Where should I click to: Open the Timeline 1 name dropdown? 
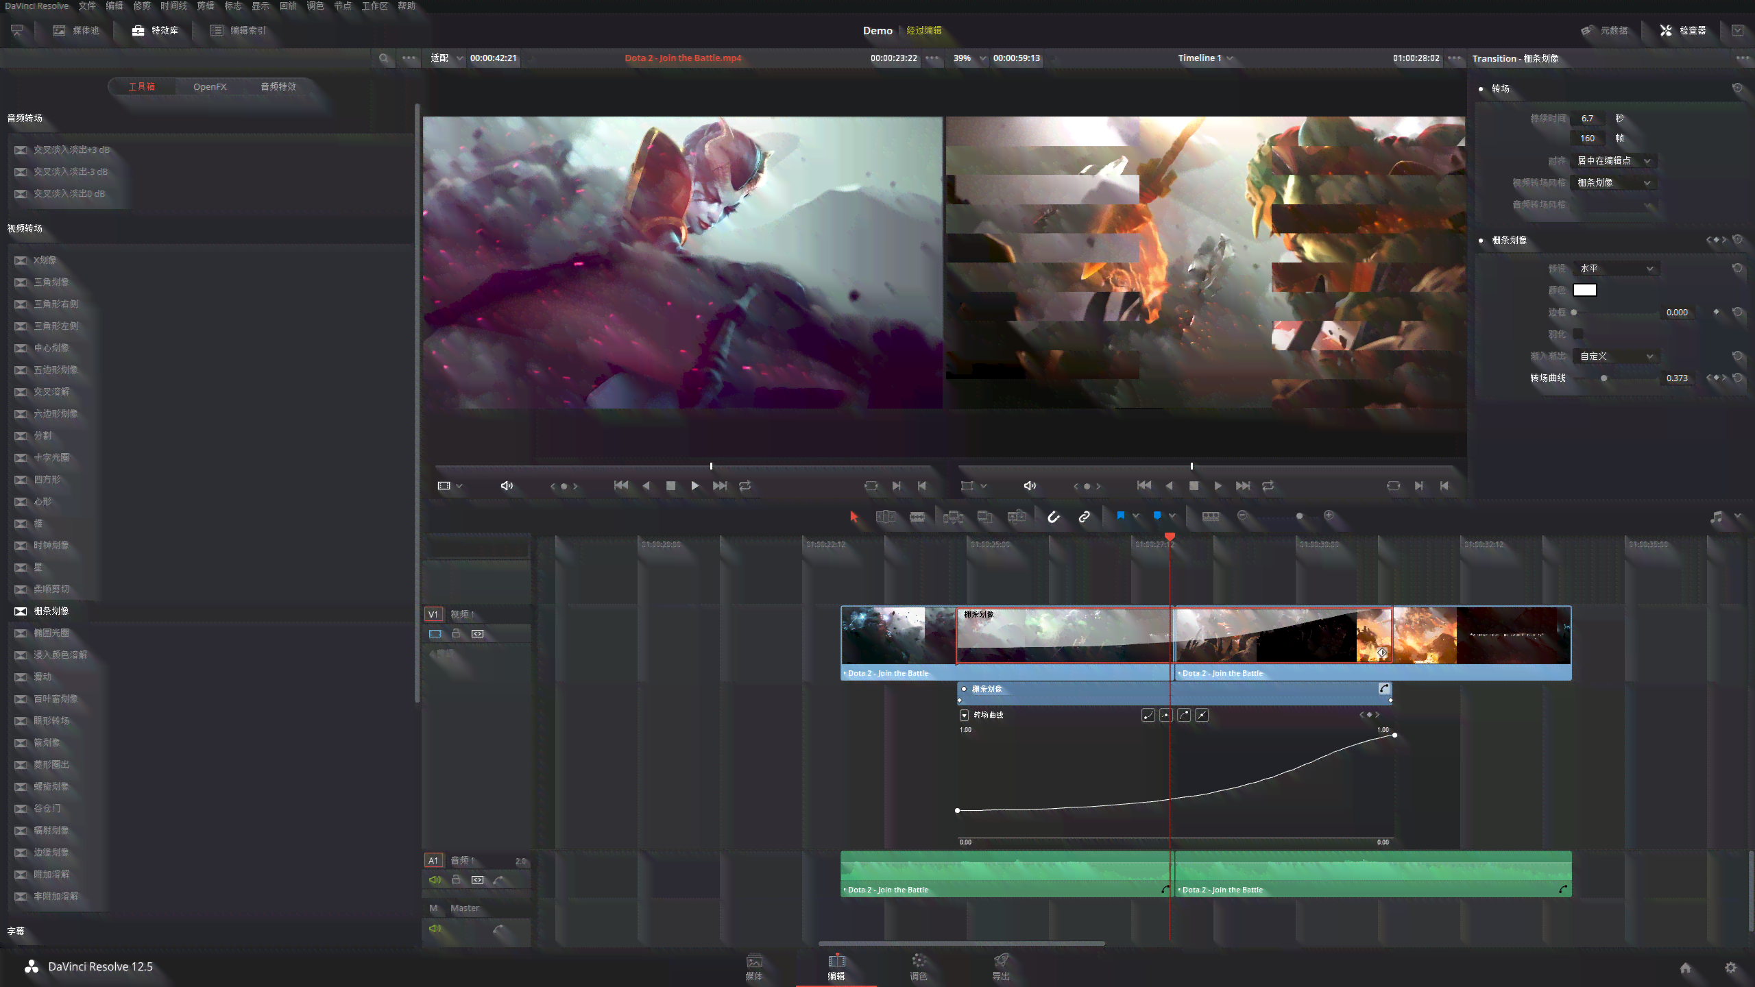point(1205,58)
